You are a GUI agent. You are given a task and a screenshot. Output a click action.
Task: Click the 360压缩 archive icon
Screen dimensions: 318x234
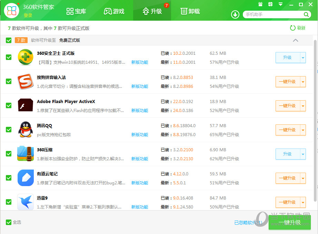(x=26, y=154)
